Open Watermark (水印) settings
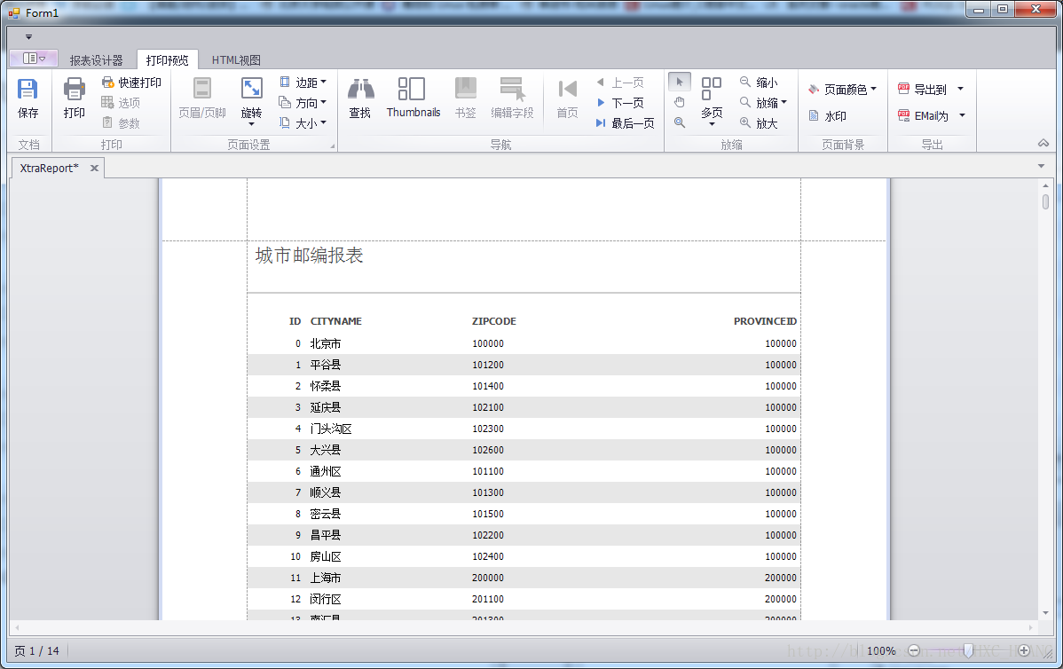The image size is (1063, 669). tap(828, 116)
